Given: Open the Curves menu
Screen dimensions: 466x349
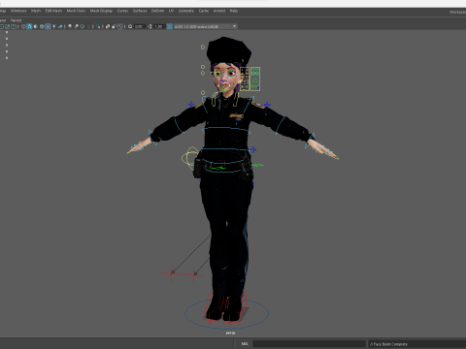Looking at the screenshot, I should [x=122, y=11].
